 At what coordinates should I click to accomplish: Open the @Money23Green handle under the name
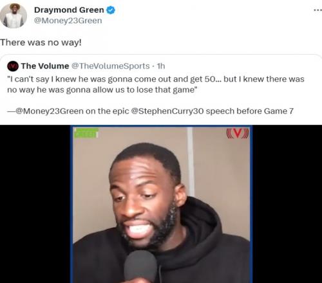(x=68, y=21)
